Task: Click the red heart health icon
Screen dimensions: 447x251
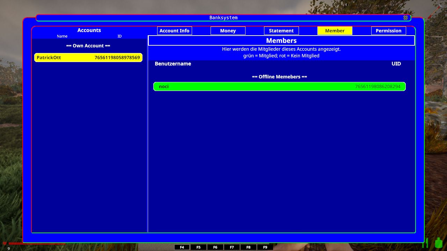Action: pyautogui.click(x=5, y=243)
